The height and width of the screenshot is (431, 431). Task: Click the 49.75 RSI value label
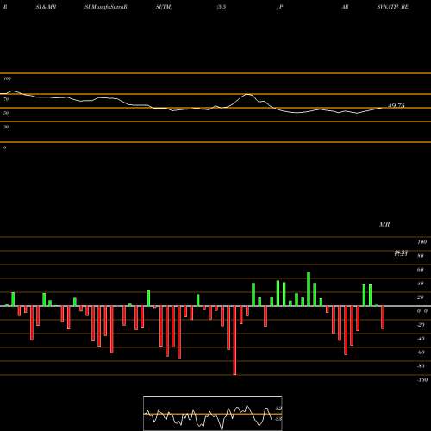point(397,106)
